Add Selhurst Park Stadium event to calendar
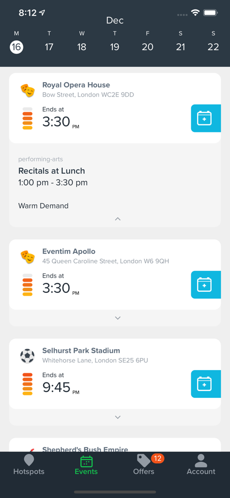 click(x=206, y=383)
